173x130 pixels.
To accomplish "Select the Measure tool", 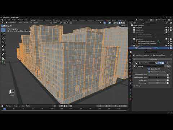I will click(x=3, y=58).
